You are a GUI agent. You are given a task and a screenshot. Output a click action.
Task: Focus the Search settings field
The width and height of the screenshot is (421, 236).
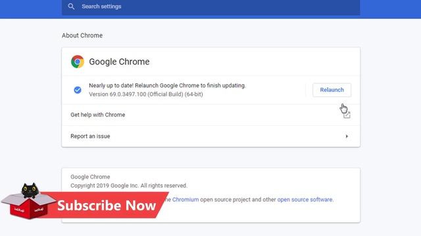[210, 7]
